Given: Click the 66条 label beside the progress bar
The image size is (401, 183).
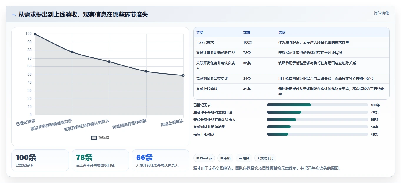Looking at the screenshot, I should coord(375,120).
